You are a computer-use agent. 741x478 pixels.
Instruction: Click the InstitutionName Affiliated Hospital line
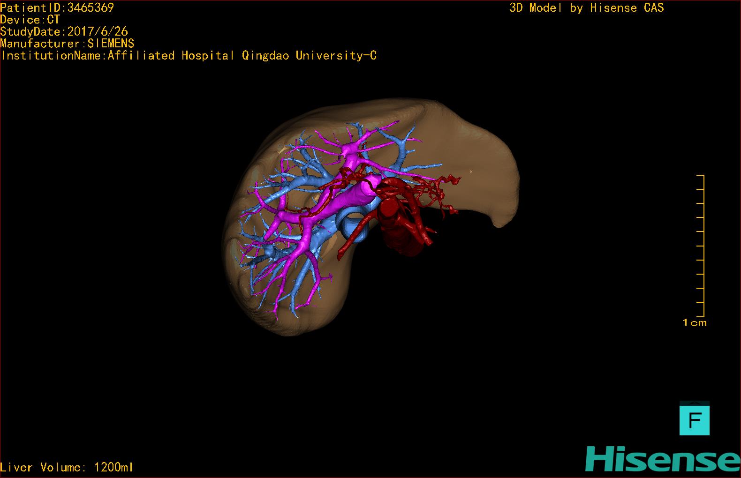(189, 56)
